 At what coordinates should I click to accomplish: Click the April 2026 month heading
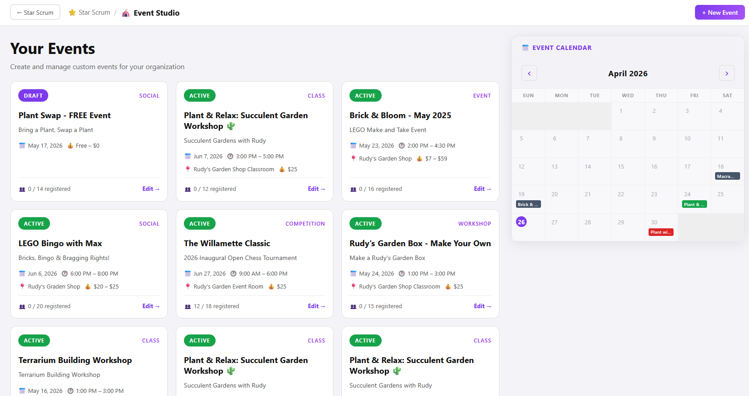(x=628, y=74)
